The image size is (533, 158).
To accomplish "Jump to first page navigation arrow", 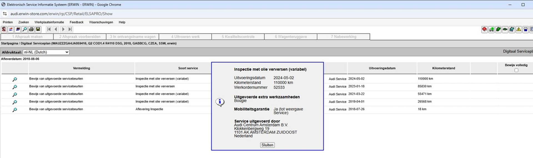I will tap(49, 29).
